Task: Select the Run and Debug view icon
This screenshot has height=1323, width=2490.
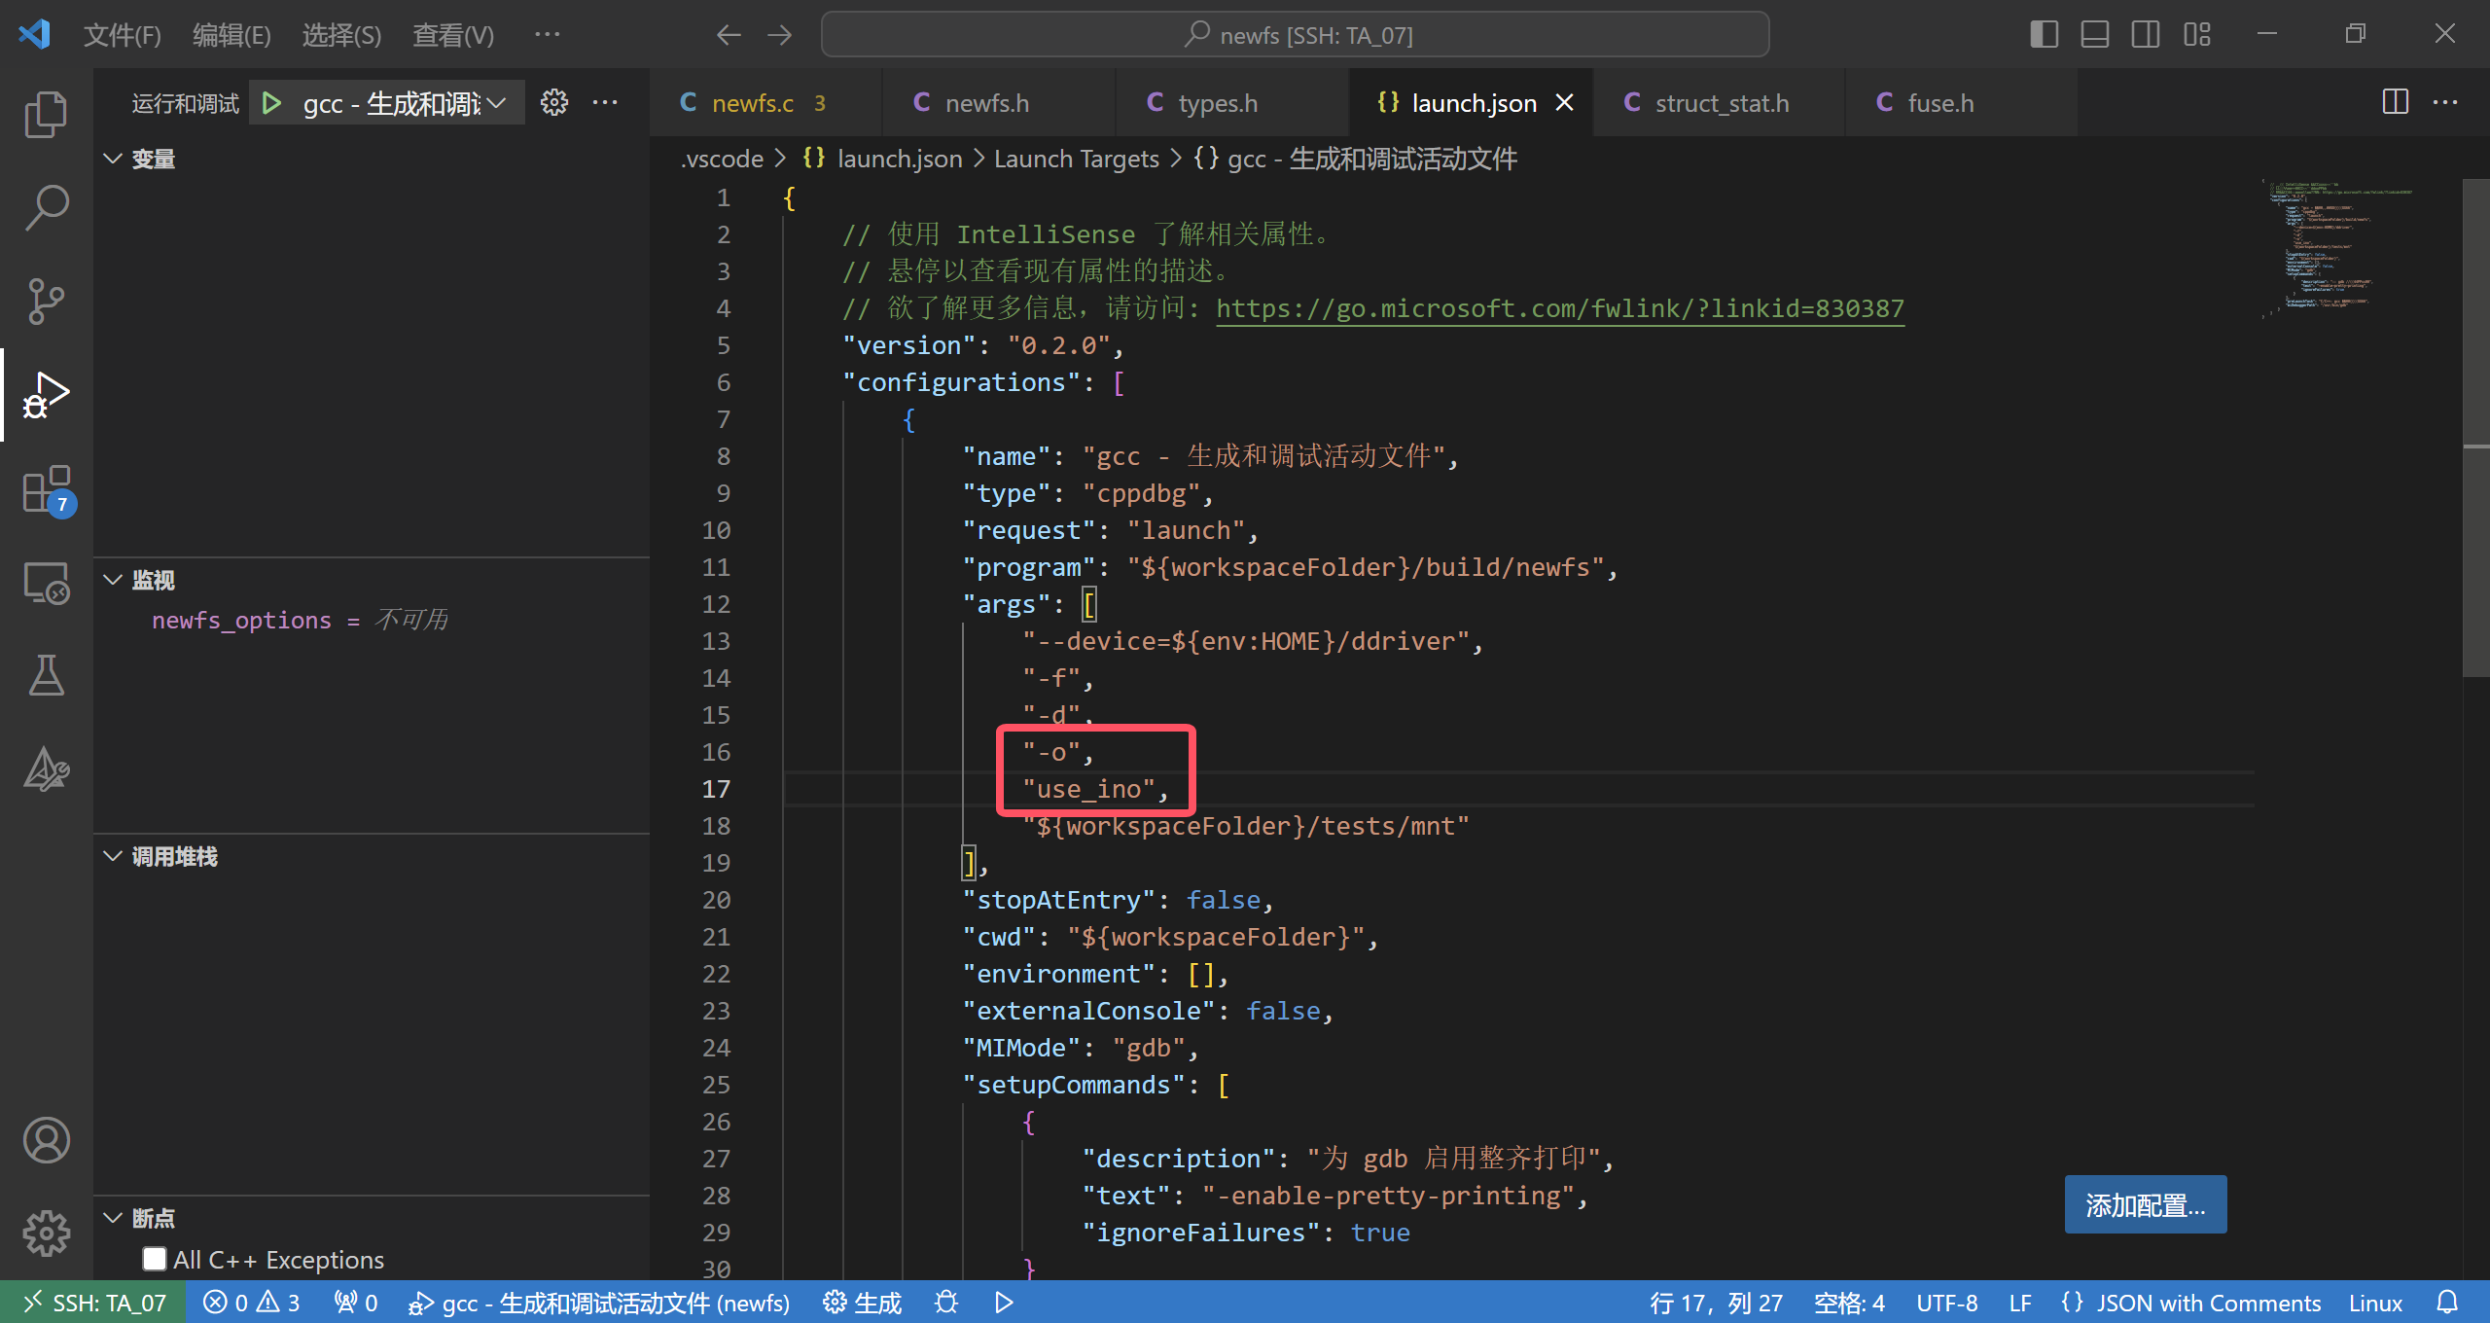Action: pos(46,395)
